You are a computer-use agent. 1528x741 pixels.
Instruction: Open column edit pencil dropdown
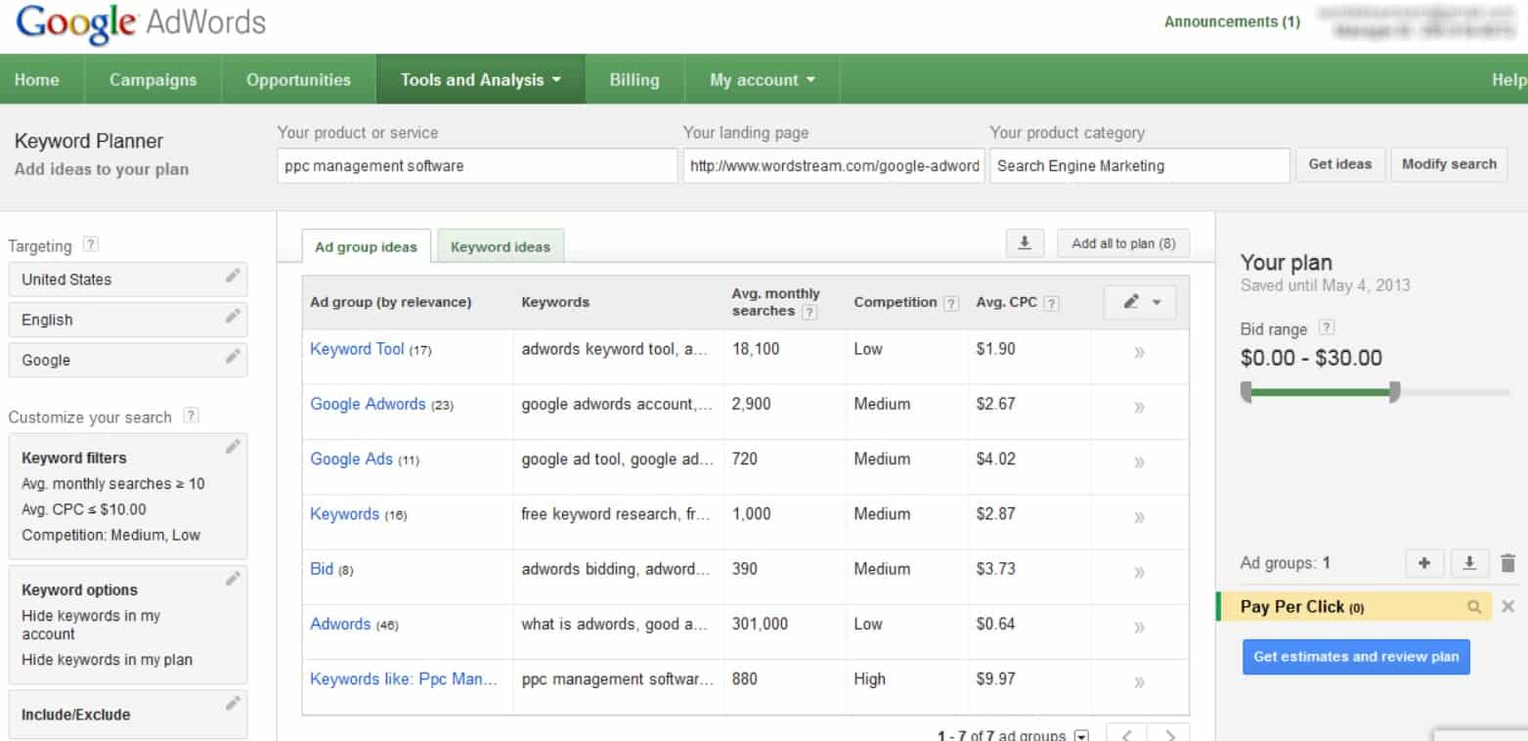1140,302
